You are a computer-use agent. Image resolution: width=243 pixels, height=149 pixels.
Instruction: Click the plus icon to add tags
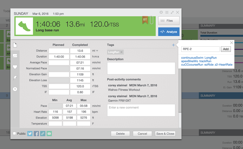pyautogui.click(x=173, y=45)
